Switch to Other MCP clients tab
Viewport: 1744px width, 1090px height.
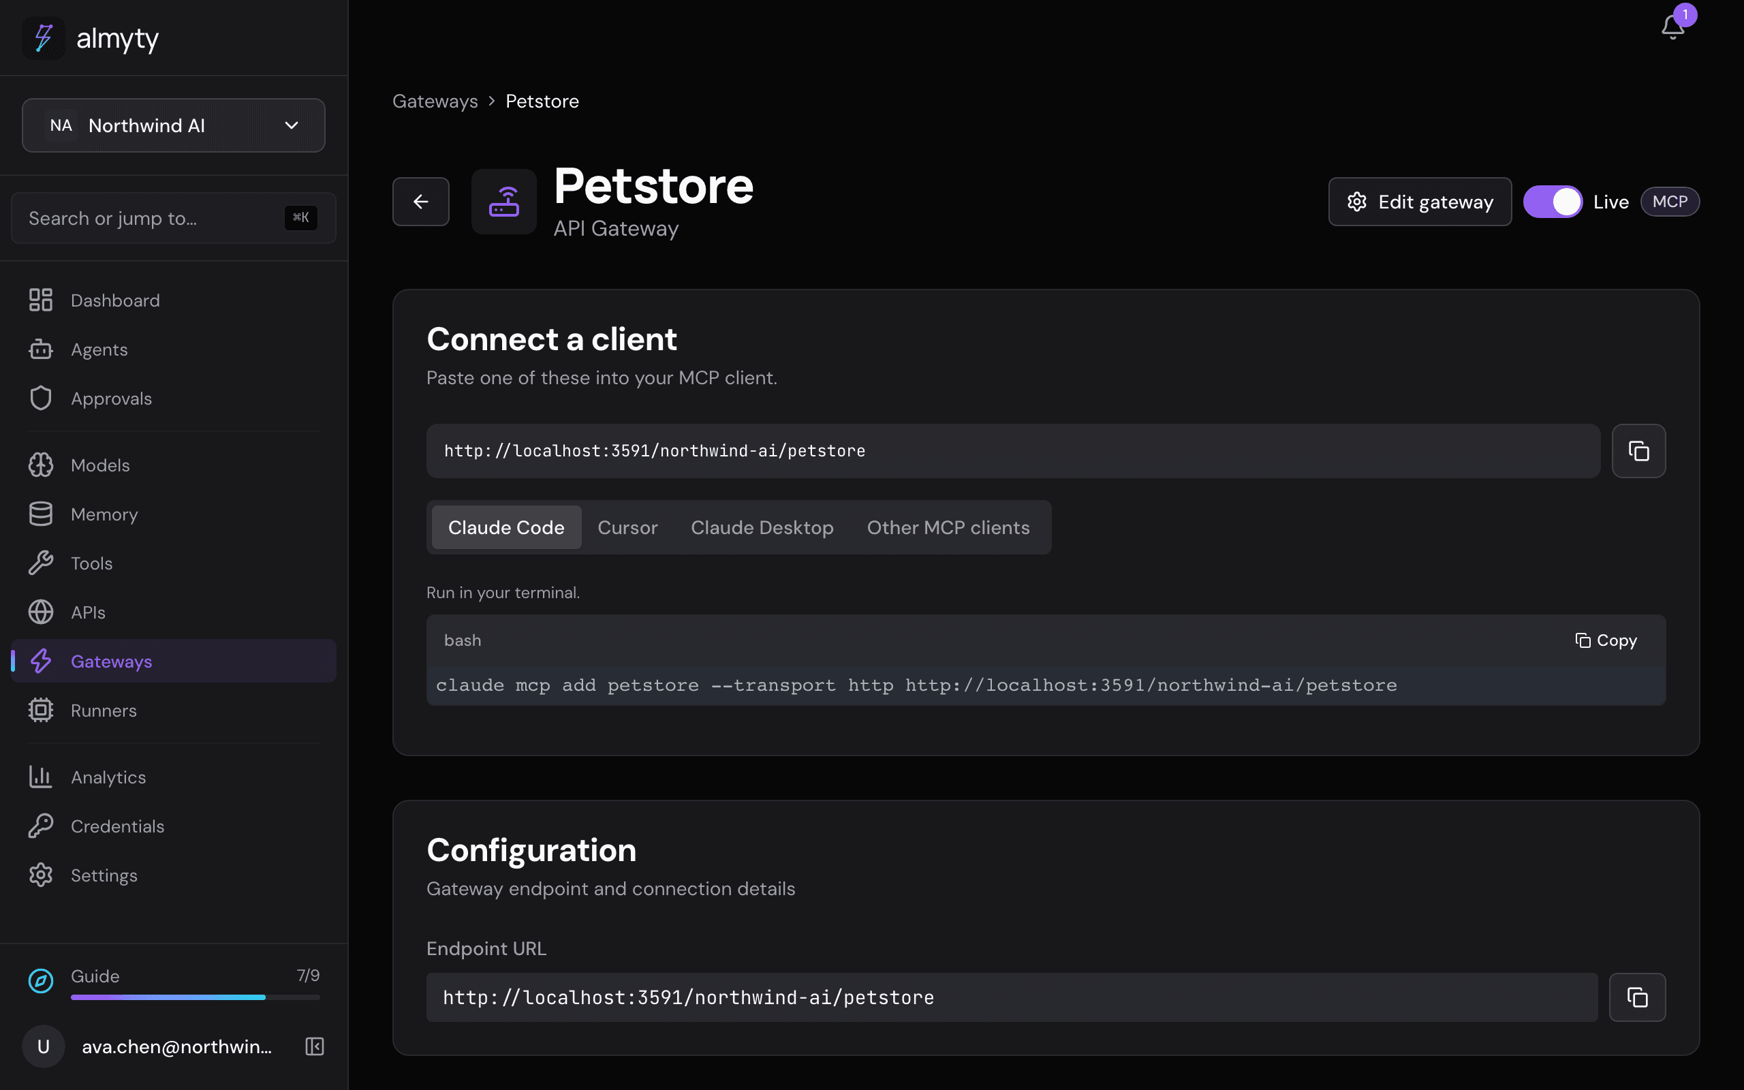(948, 527)
